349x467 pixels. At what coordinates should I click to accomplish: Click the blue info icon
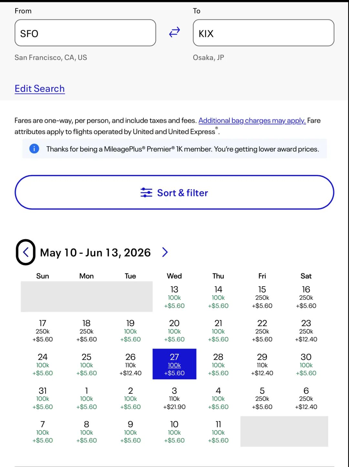[x=34, y=149]
